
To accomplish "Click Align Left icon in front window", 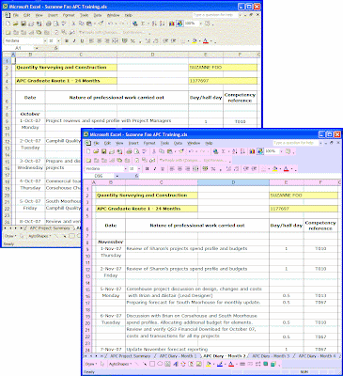I will click(172, 168).
